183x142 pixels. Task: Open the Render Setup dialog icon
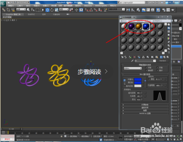(164, 10)
